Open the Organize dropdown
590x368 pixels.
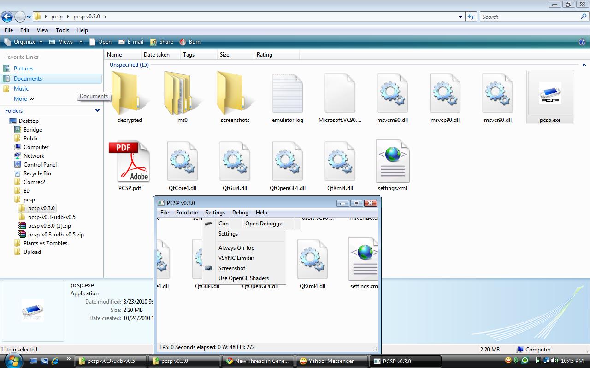tap(24, 42)
